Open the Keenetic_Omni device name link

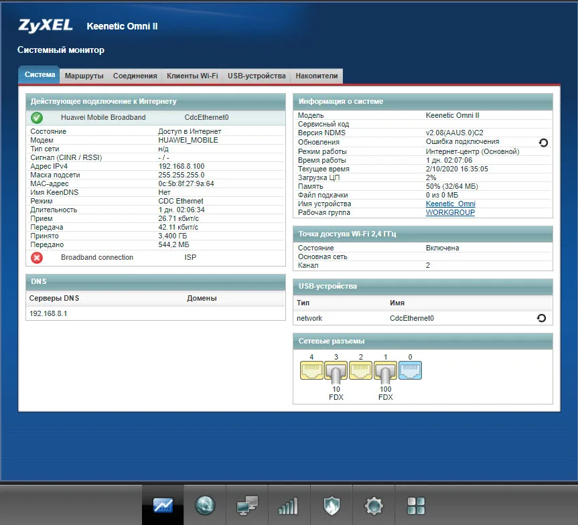click(x=451, y=204)
